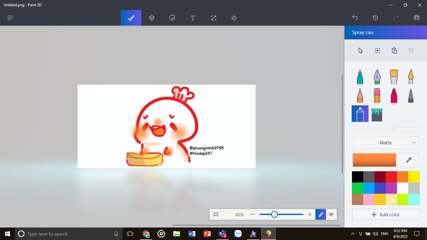Click the Paste icon
This screenshot has height=240, width=427.
pos(394,50)
